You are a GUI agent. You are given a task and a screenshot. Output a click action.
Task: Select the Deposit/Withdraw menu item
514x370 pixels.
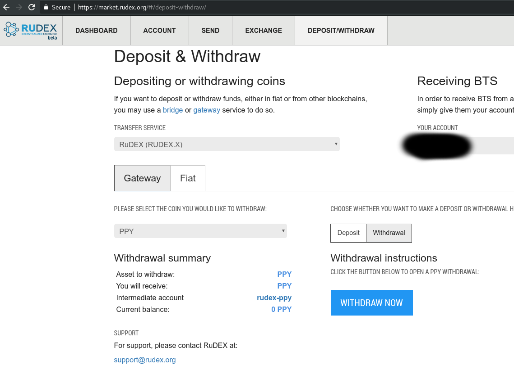[341, 31]
